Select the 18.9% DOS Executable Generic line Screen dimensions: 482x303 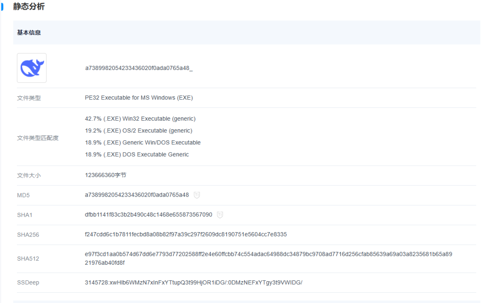pyautogui.click(x=137, y=155)
